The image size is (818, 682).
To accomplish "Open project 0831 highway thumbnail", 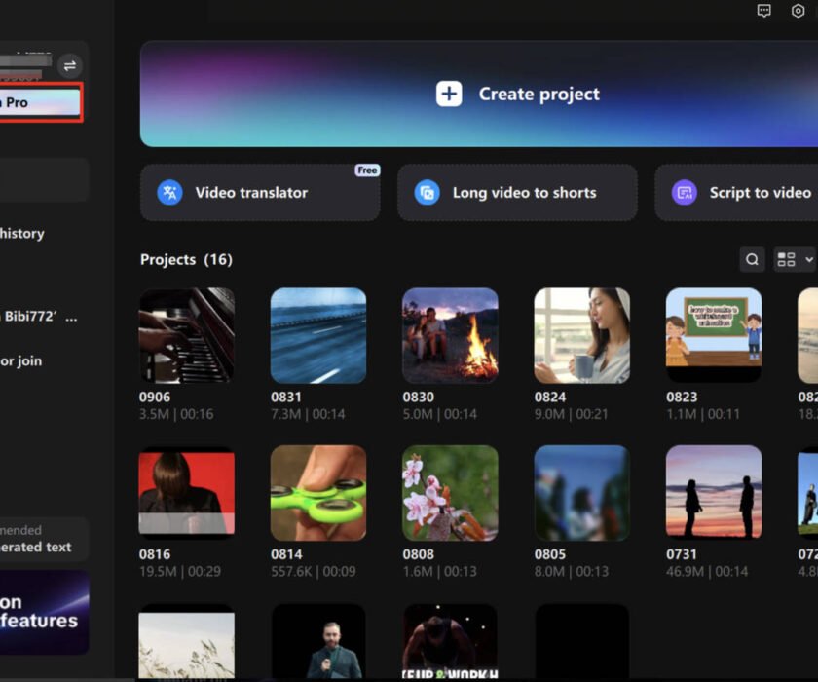I will click(x=318, y=335).
